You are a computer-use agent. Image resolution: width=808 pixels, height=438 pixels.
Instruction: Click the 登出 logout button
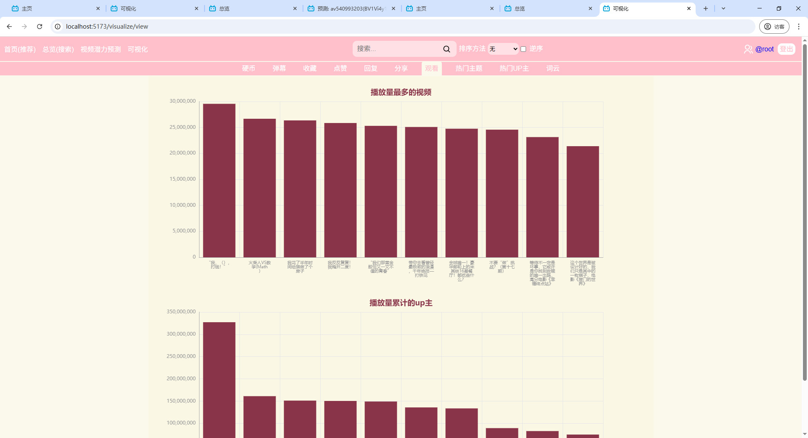(x=786, y=49)
